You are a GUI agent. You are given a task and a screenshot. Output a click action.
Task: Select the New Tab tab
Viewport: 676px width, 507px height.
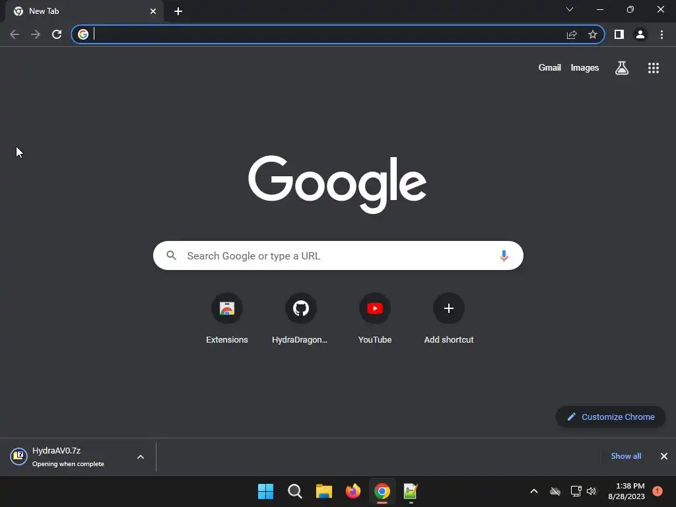click(x=84, y=11)
